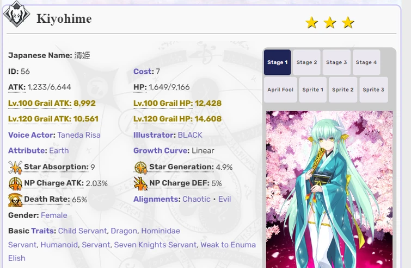Open the Alignments label link
Screen dimensions: 411x268
point(156,199)
